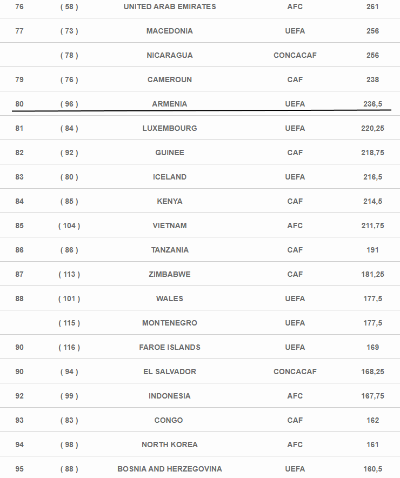Click the GUINEE country name
The width and height of the screenshot is (400, 478).
170,152
